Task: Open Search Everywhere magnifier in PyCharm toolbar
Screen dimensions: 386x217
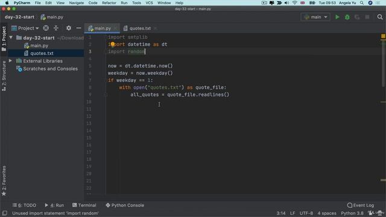Action: (x=380, y=17)
